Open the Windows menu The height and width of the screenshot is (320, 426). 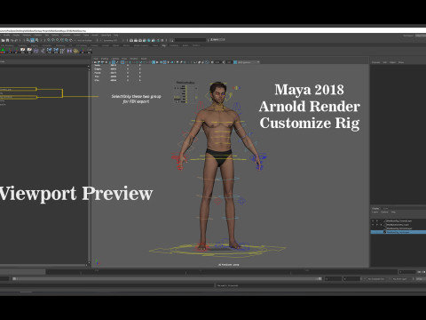[27, 35]
